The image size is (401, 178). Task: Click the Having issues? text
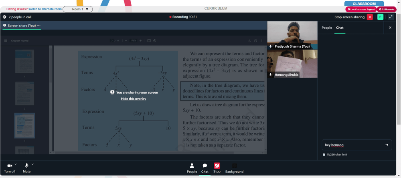tap(17, 9)
